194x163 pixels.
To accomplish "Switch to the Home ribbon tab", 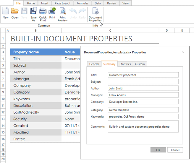I will tap(31, 3).
